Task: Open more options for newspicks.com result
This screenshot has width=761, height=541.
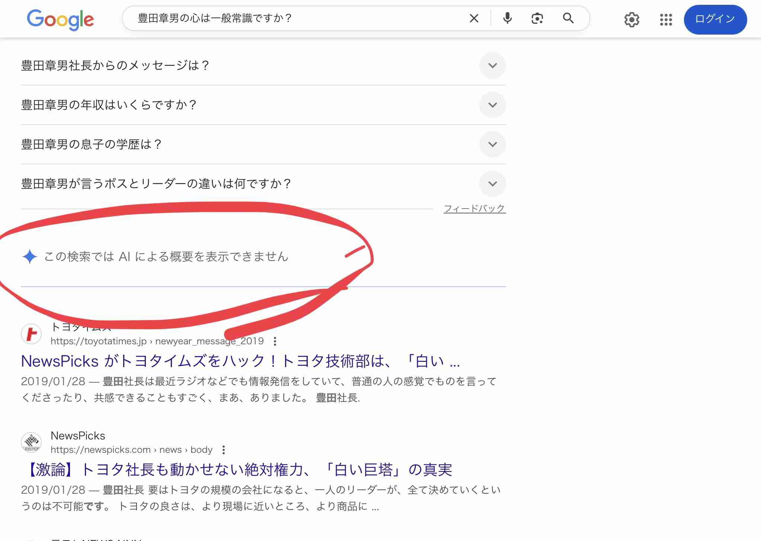Action: click(x=223, y=450)
